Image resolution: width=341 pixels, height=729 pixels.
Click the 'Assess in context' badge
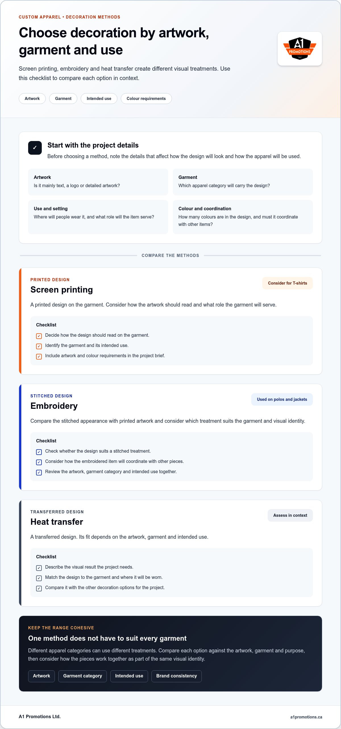(290, 515)
